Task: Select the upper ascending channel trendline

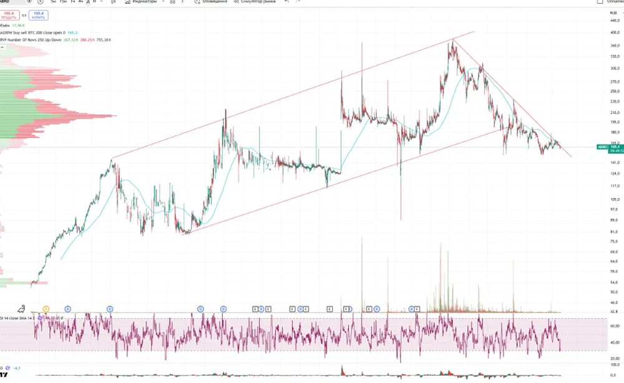Action: tap(293, 95)
